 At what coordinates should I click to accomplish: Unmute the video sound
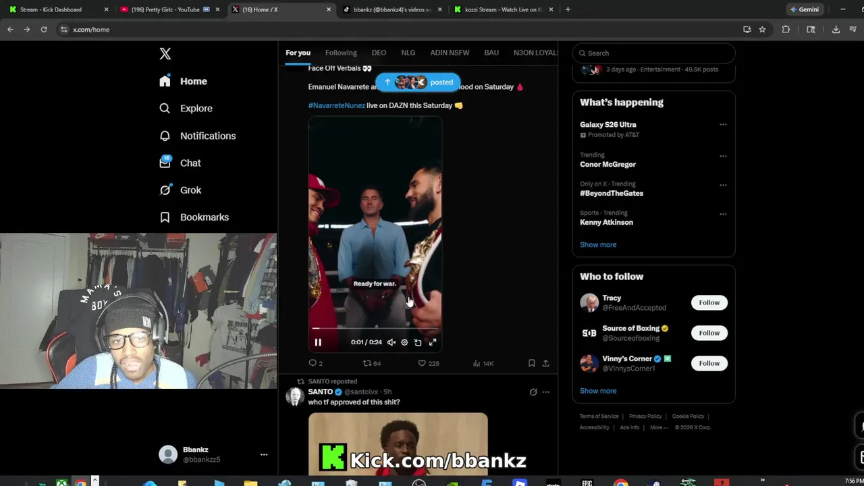click(391, 342)
